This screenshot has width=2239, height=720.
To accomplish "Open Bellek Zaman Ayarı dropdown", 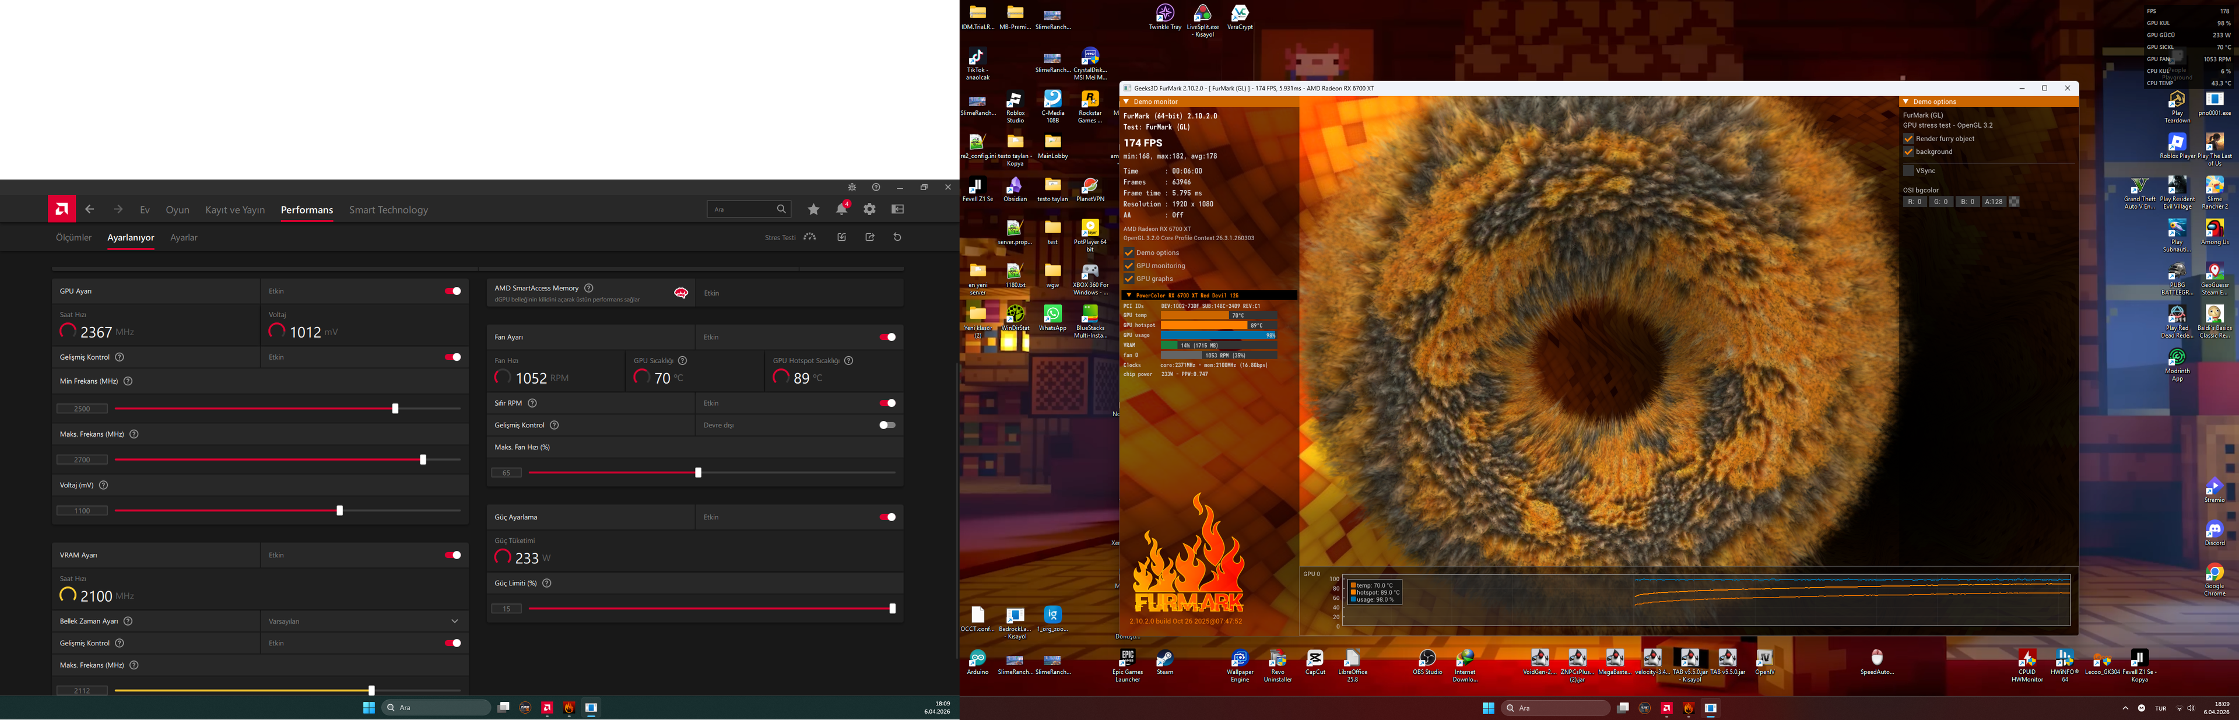I will pos(364,621).
